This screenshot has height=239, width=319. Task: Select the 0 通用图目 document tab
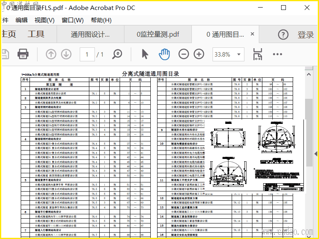(225, 34)
